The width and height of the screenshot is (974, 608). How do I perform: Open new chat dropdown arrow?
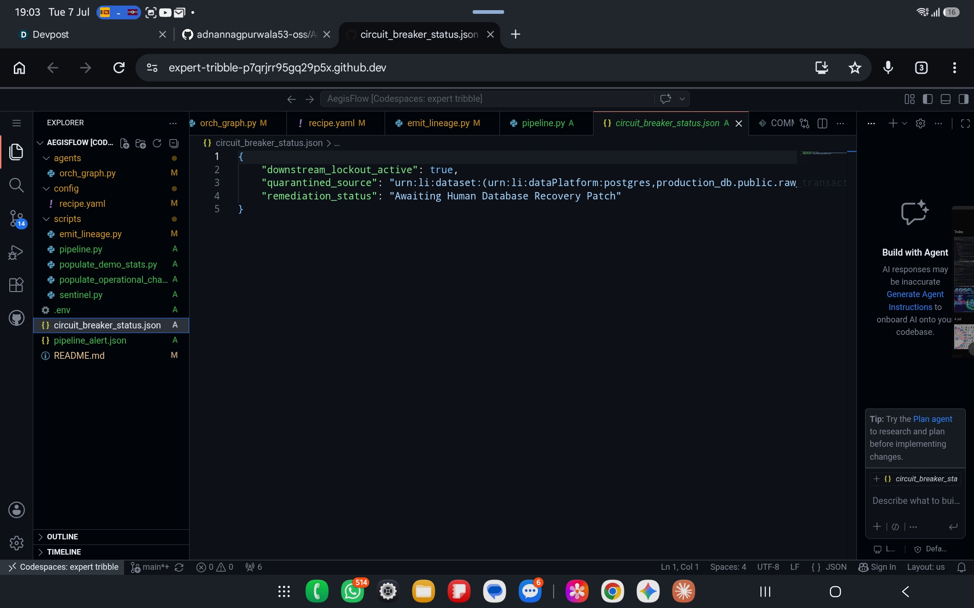904,123
